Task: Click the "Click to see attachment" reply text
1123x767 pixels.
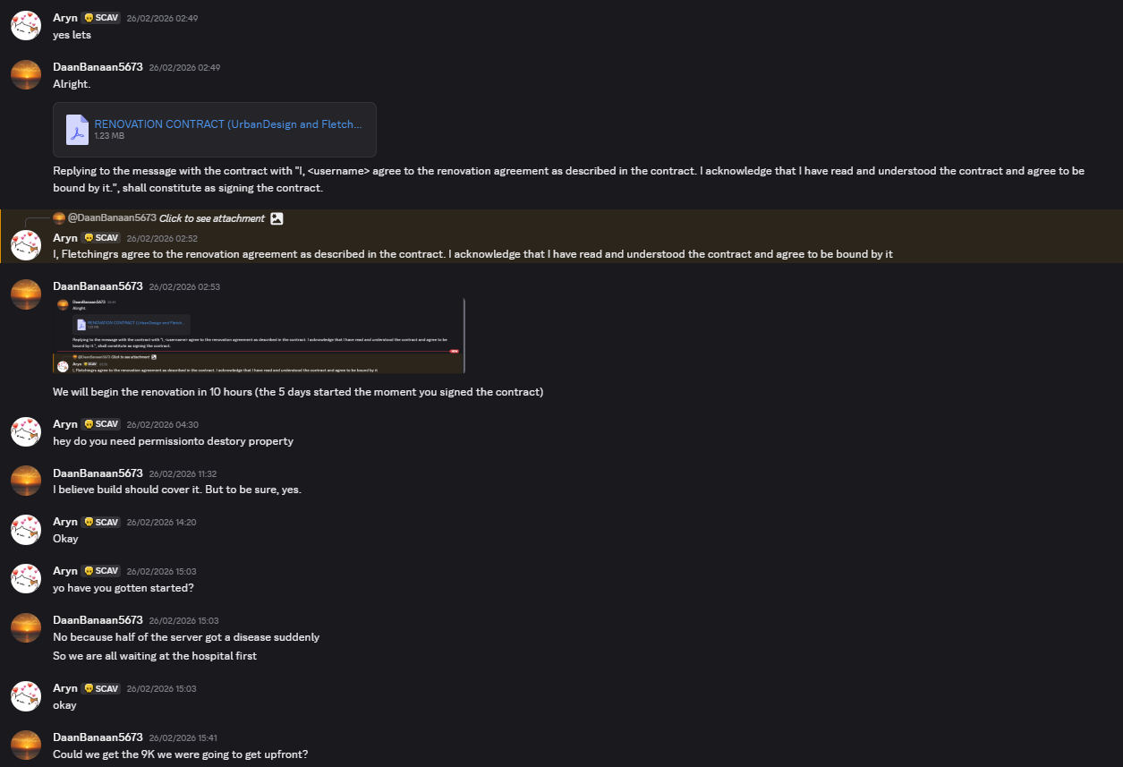Action: pos(211,218)
